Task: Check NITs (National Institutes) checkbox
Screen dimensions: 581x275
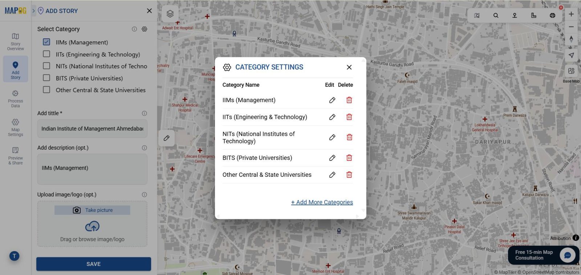Action: pos(46,66)
